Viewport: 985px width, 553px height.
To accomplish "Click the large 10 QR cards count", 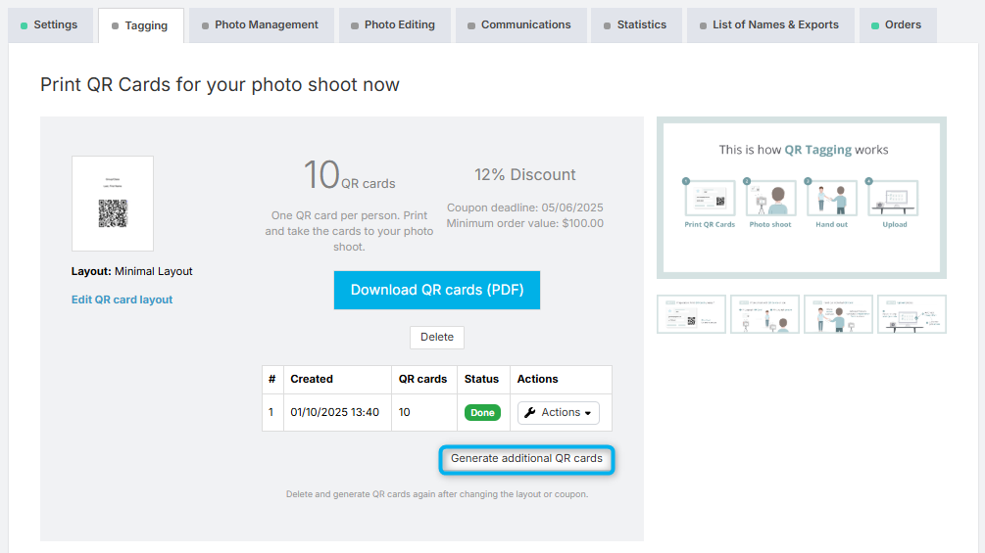I will 349,175.
